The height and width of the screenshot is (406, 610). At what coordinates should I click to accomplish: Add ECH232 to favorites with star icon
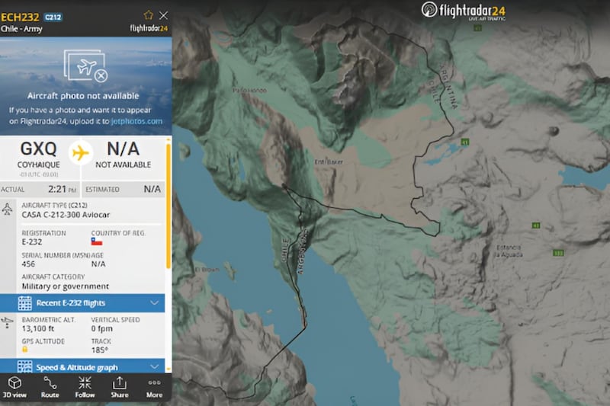coord(148,15)
